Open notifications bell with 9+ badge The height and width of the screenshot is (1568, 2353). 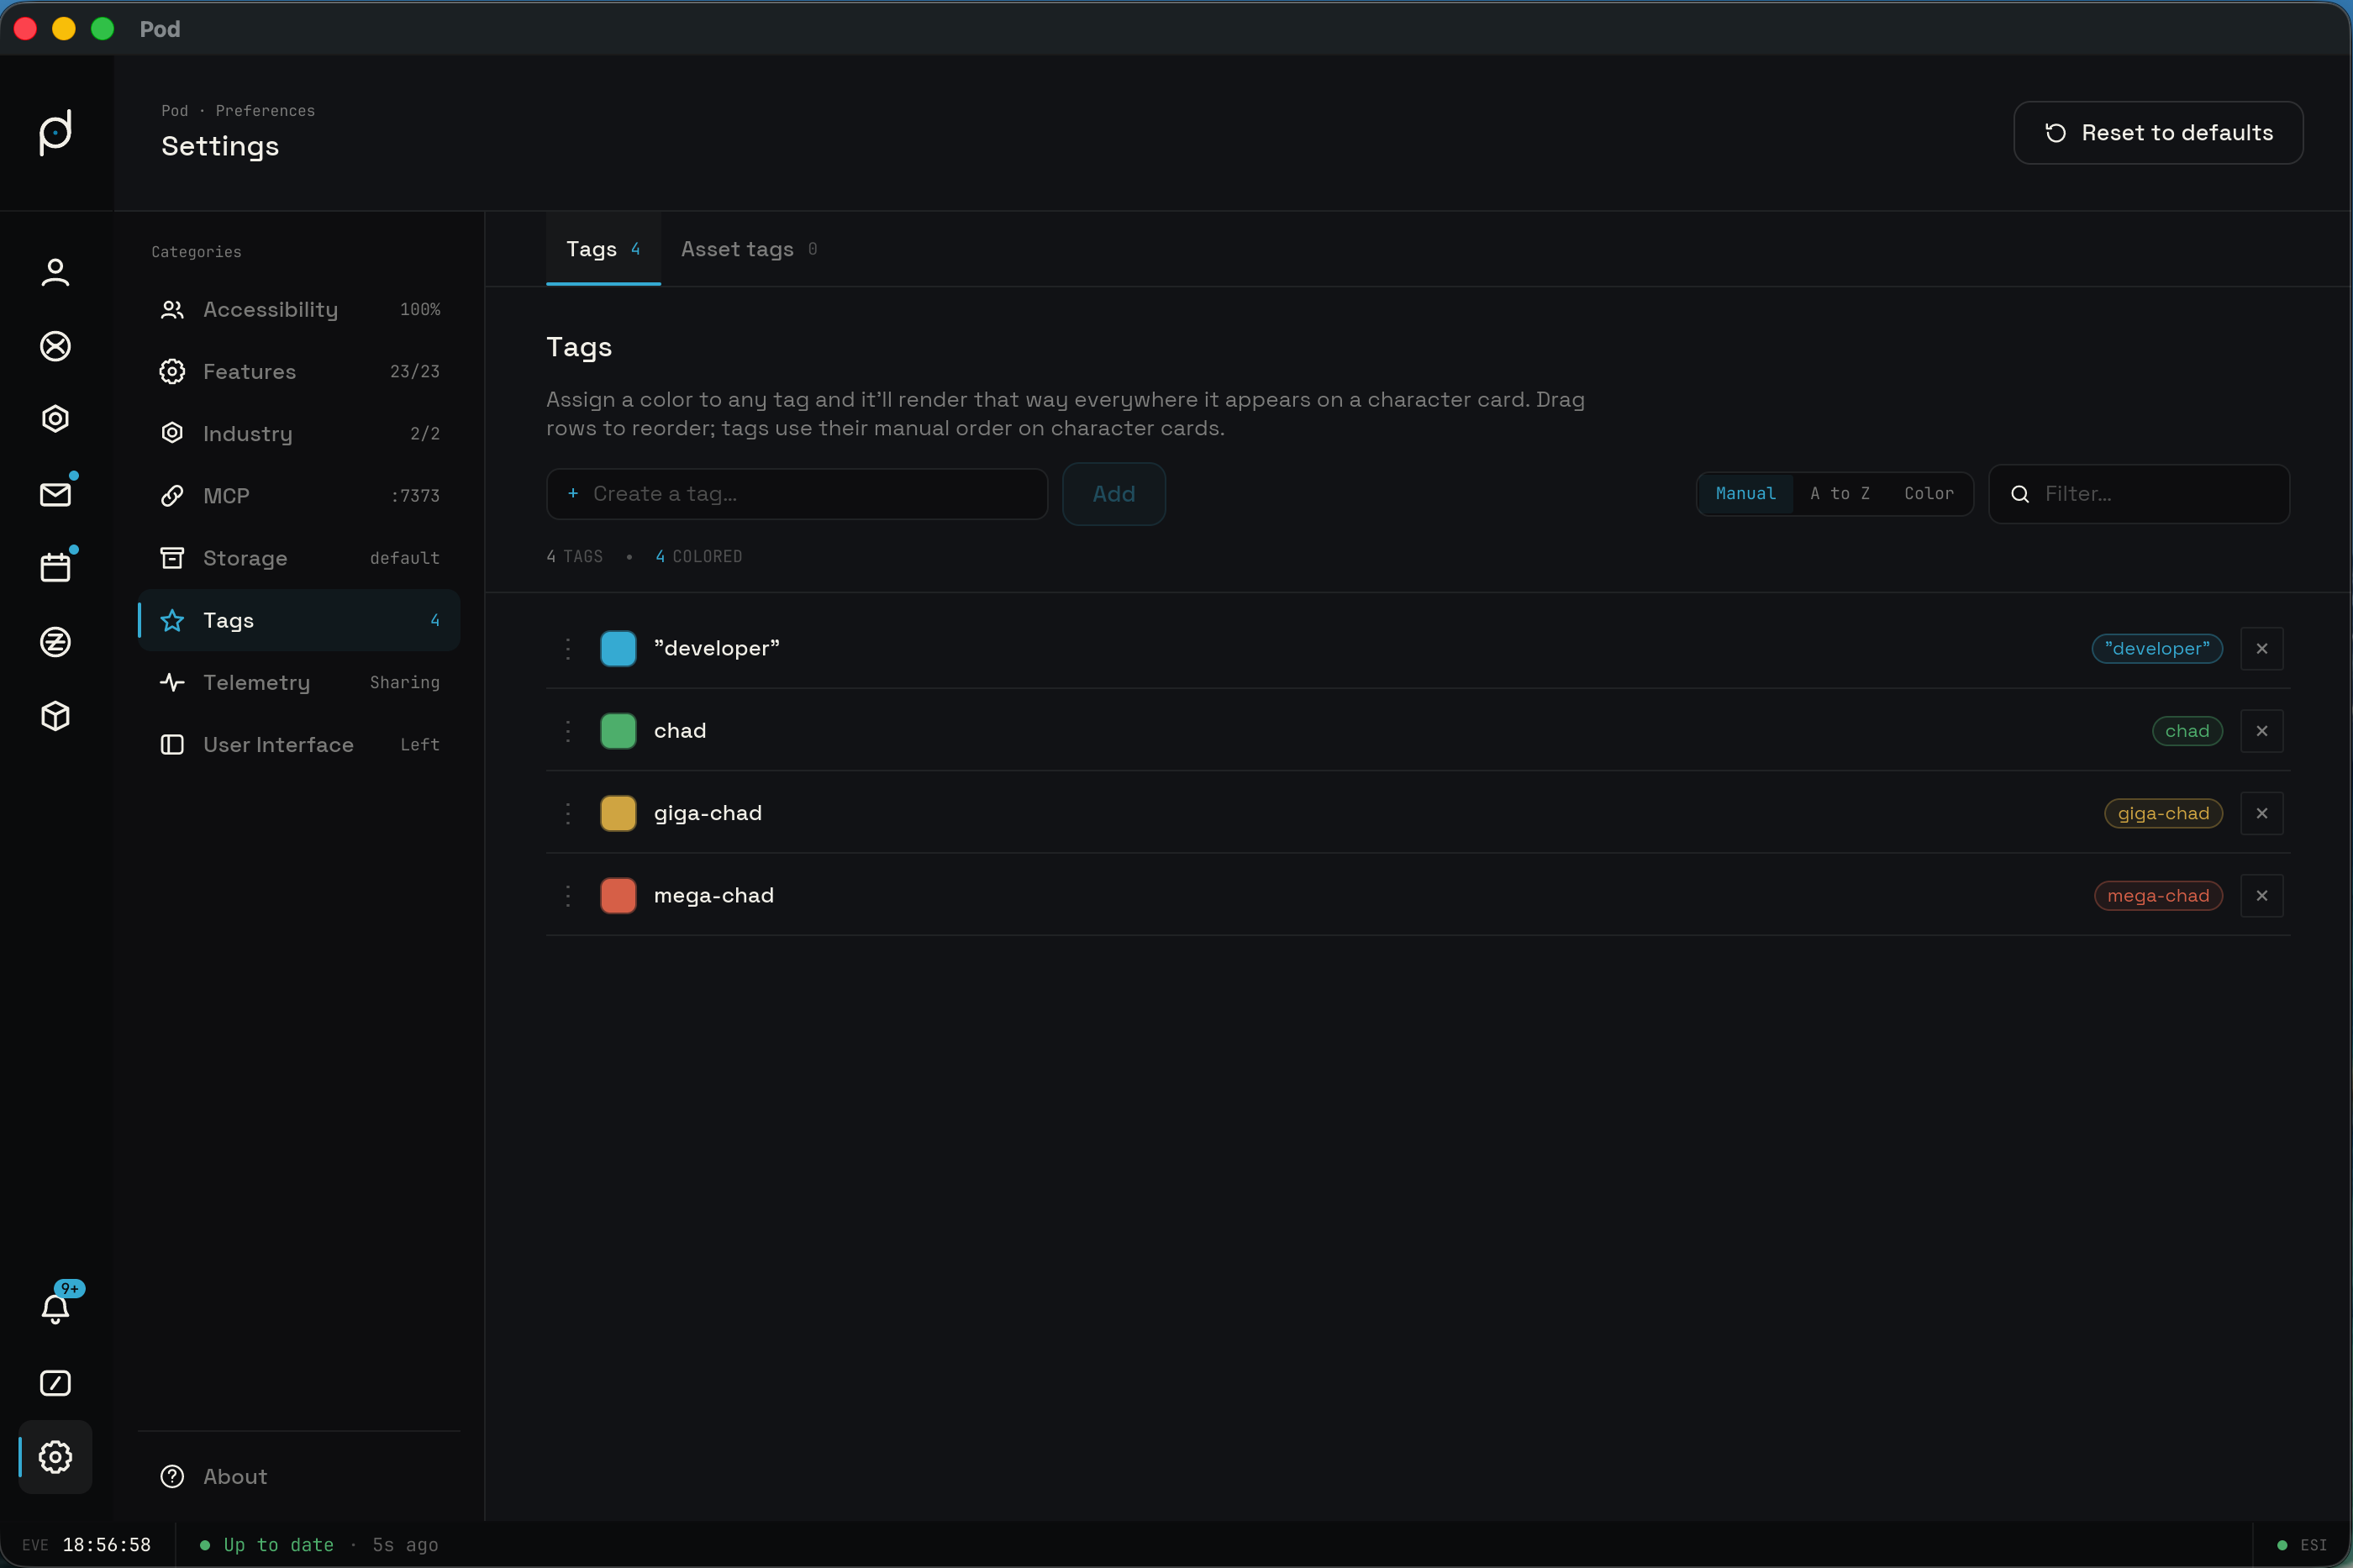coord(55,1308)
